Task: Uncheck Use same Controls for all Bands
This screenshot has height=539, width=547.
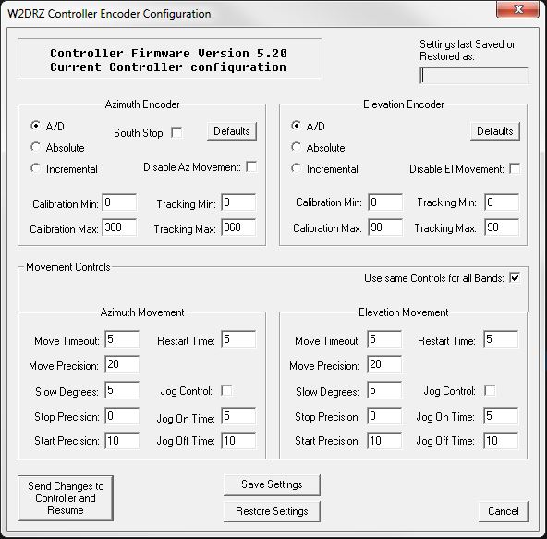Action: (515, 278)
